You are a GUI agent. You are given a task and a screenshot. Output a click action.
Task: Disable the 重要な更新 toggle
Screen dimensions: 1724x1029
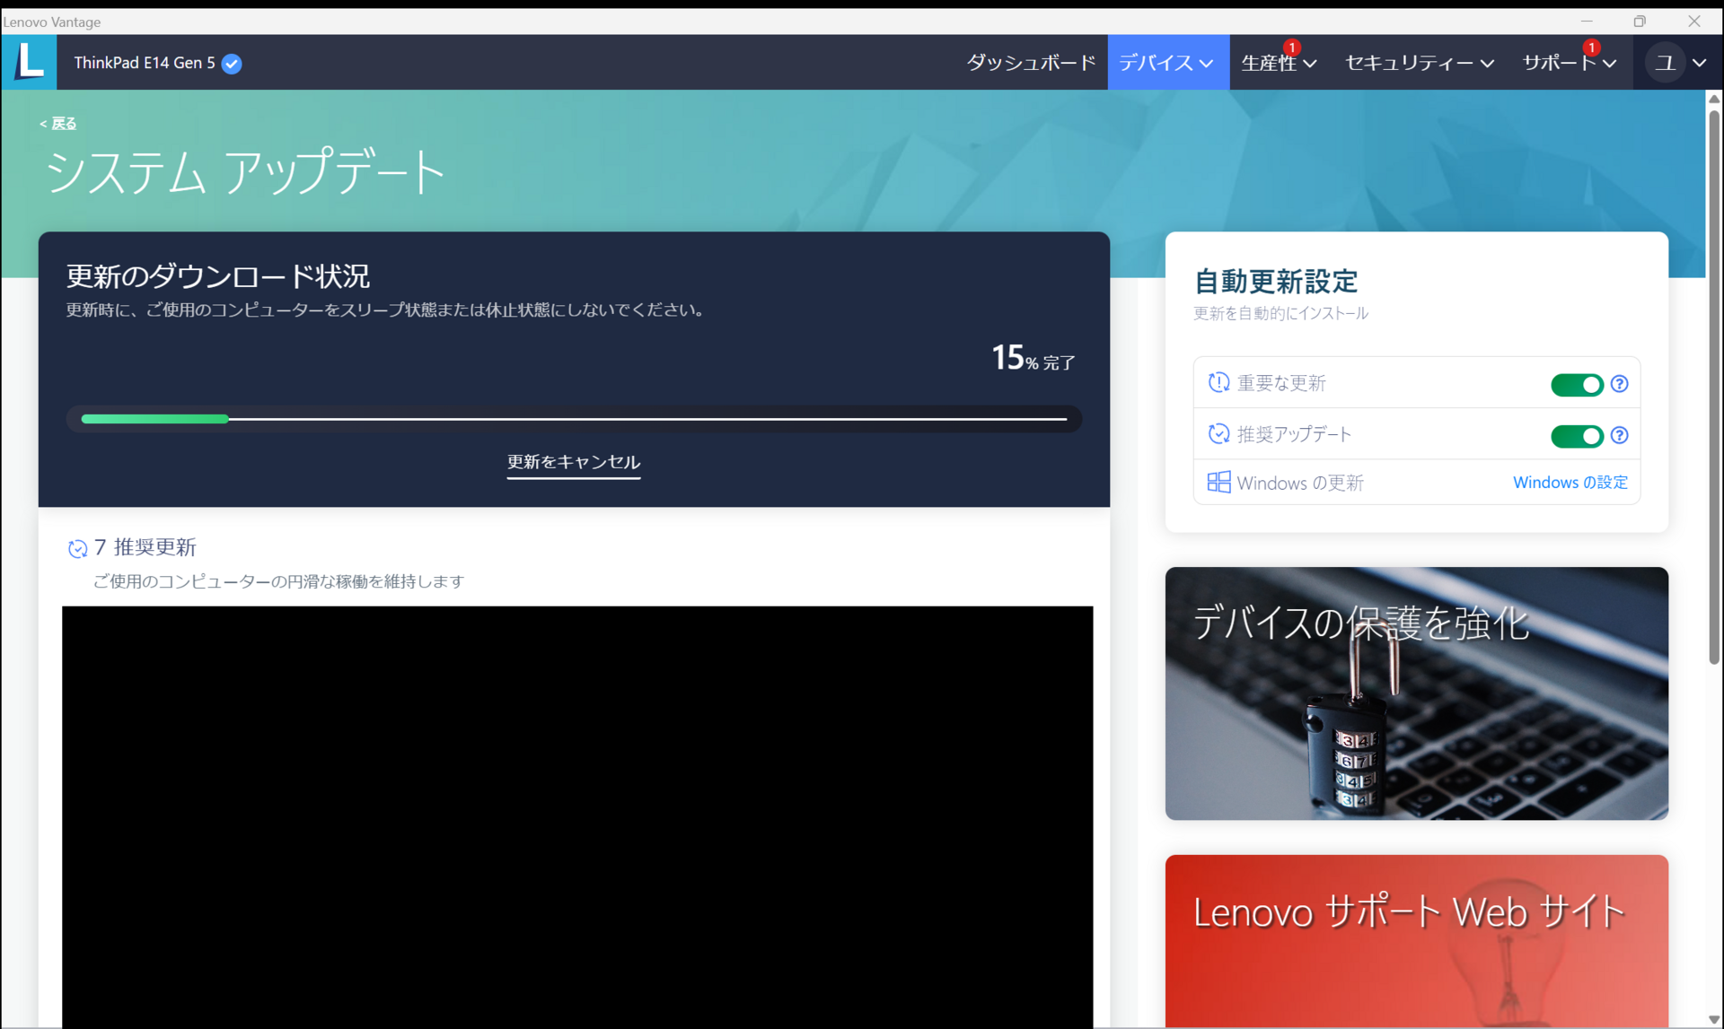[1577, 384]
